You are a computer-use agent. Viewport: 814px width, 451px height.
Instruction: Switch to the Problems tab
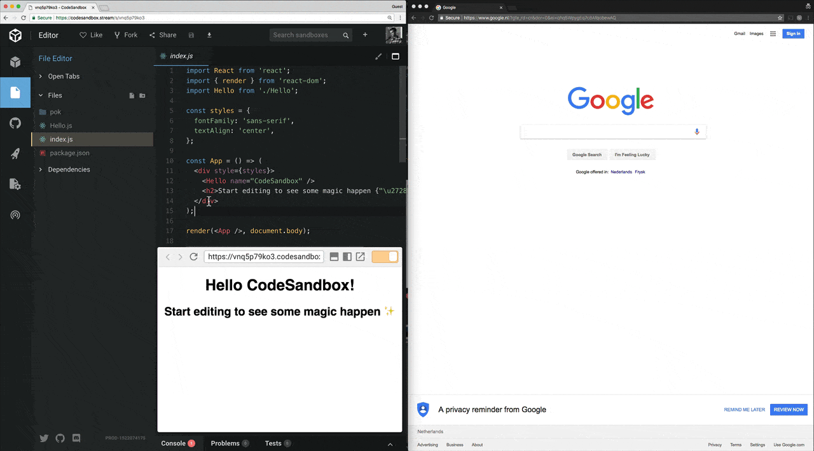coord(225,443)
